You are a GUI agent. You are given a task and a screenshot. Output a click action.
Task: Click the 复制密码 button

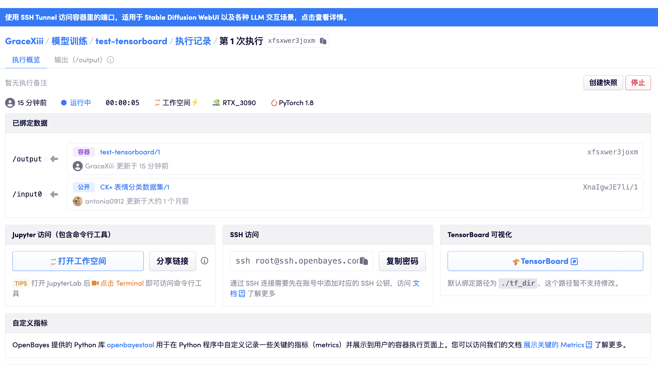pyautogui.click(x=402, y=261)
